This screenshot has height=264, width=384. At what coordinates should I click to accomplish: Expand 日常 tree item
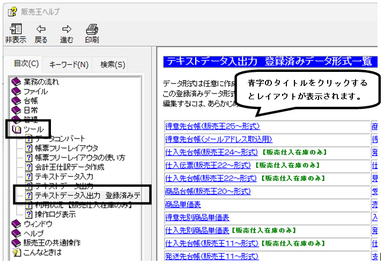point(31,110)
